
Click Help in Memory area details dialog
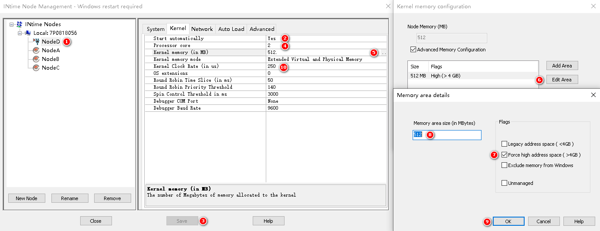click(579, 221)
